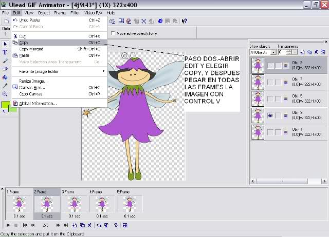Click the toolbar icon left of monitor icon

[113, 21]
